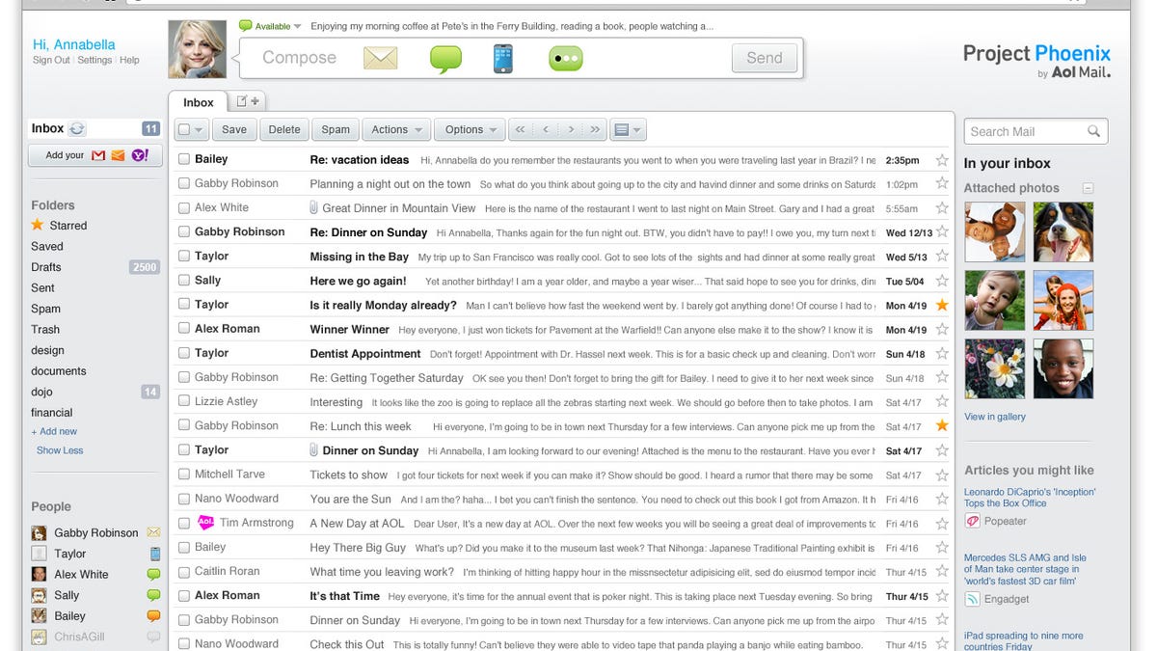Click the Gmail account icon
The image size is (1157, 651).
coord(98,155)
